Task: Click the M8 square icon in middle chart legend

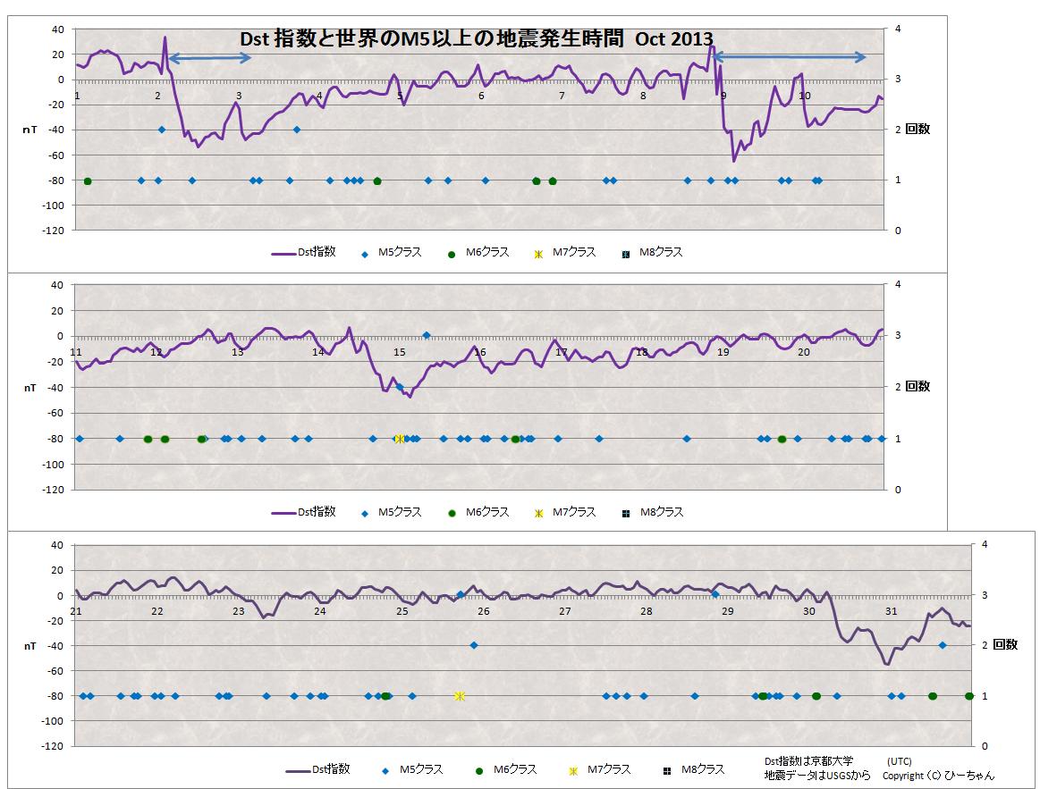Action: click(x=626, y=513)
